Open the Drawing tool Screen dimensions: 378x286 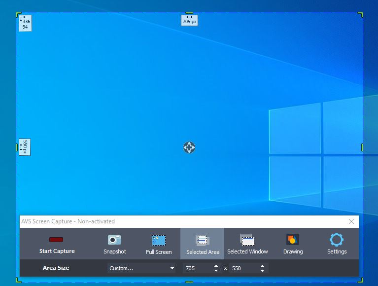click(x=293, y=244)
